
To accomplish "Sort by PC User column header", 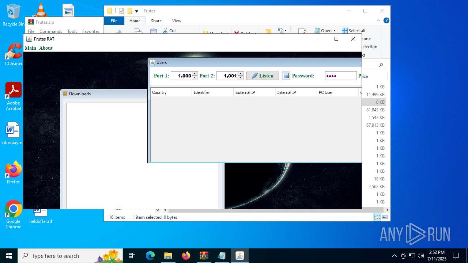I will (x=338, y=92).
